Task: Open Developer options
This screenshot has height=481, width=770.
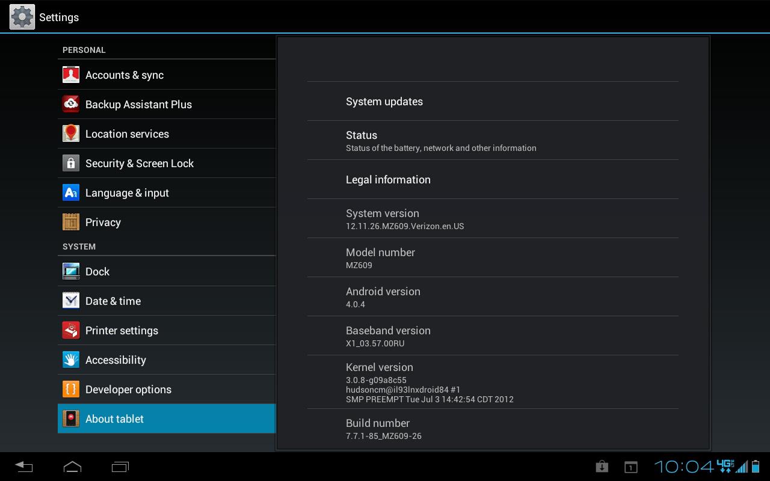Action: 167,389
